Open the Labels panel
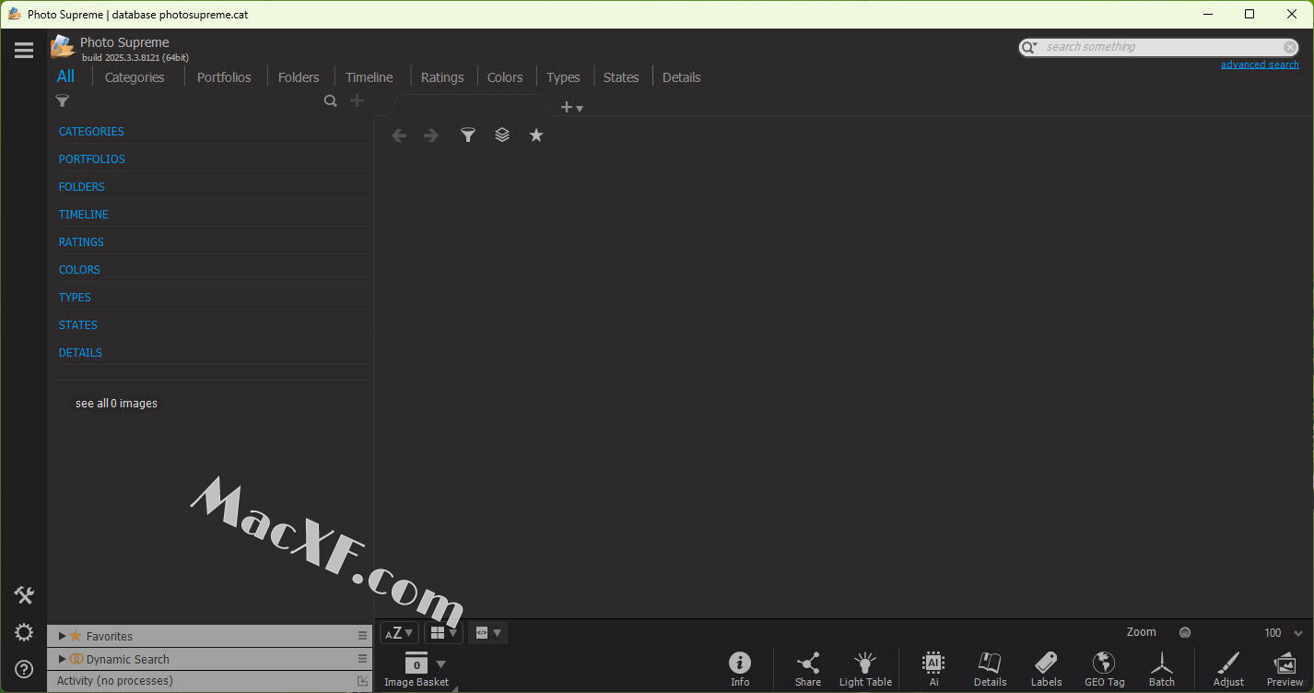The image size is (1314, 693). pyautogui.click(x=1046, y=667)
